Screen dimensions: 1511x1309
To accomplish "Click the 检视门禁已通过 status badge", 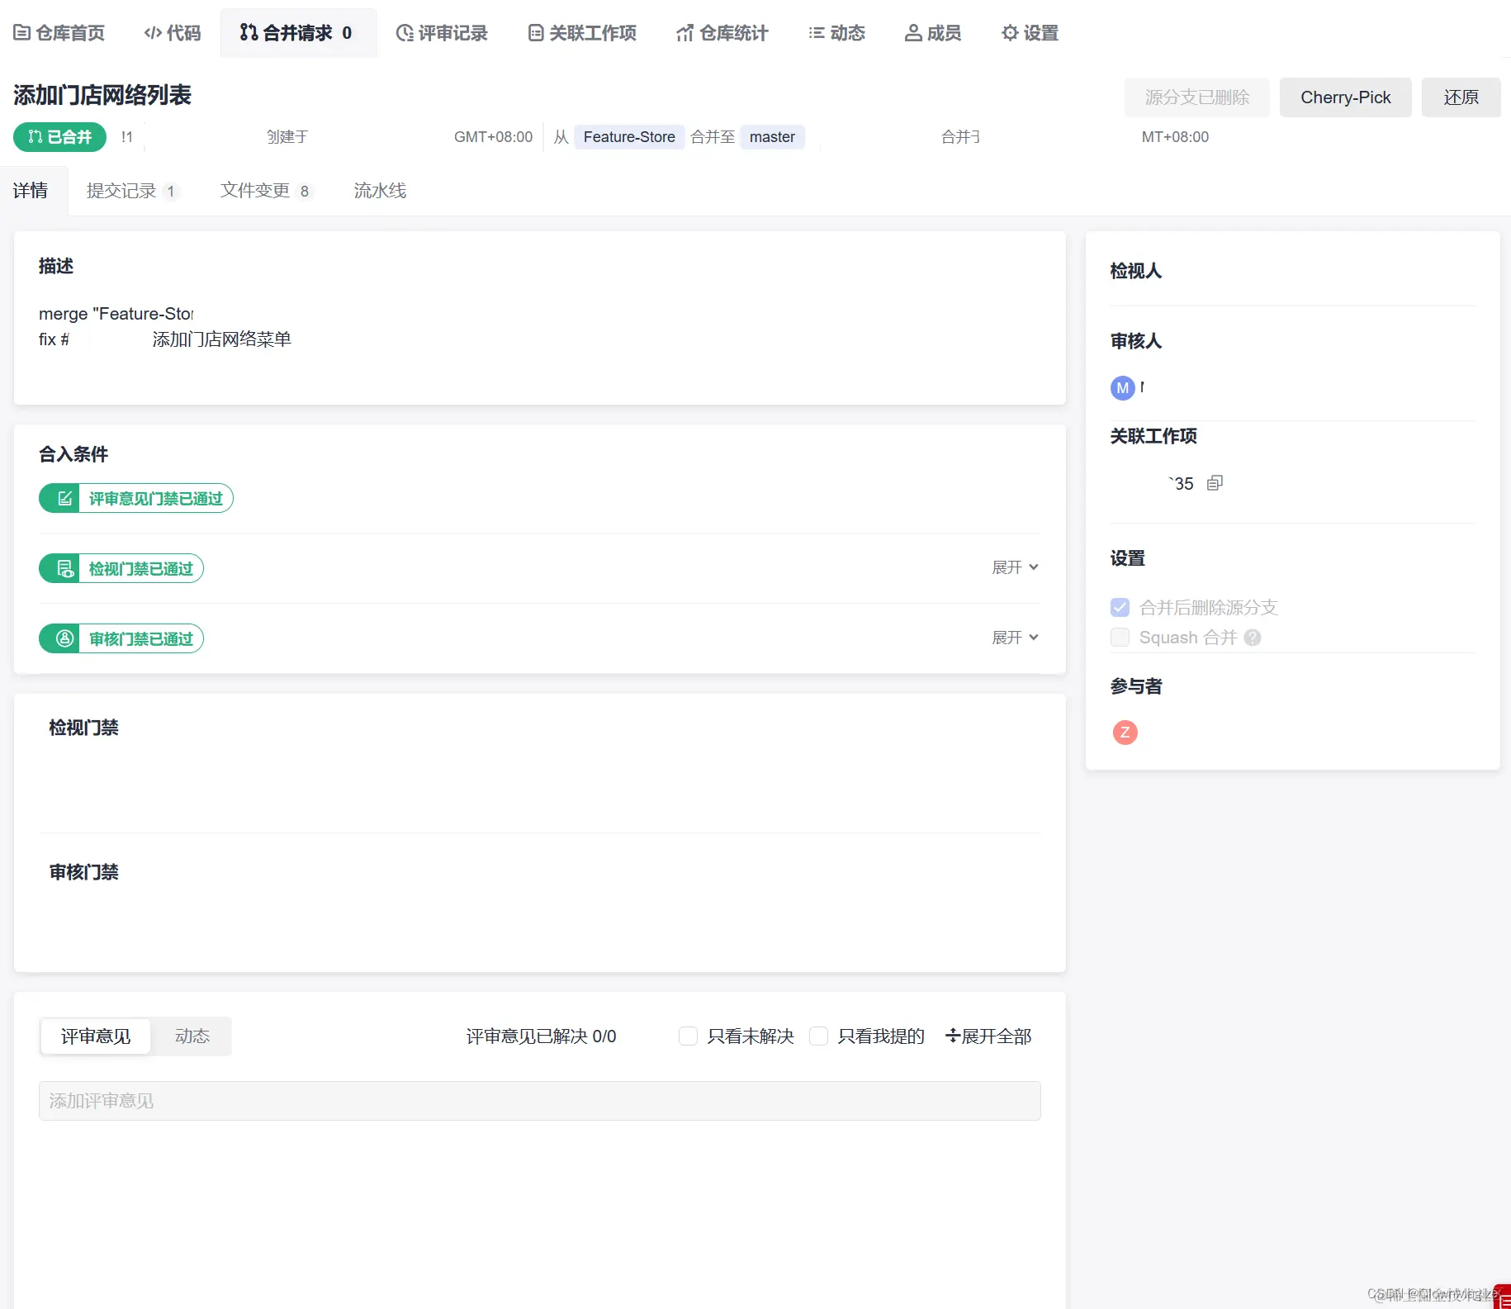I will pyautogui.click(x=121, y=569).
